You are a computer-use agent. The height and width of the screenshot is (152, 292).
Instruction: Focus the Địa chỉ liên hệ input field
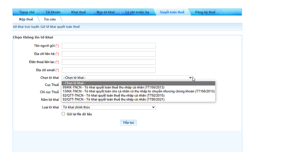[108, 54]
